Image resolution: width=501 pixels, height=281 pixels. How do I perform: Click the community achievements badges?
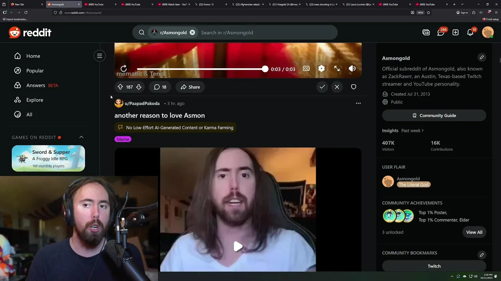(x=398, y=216)
